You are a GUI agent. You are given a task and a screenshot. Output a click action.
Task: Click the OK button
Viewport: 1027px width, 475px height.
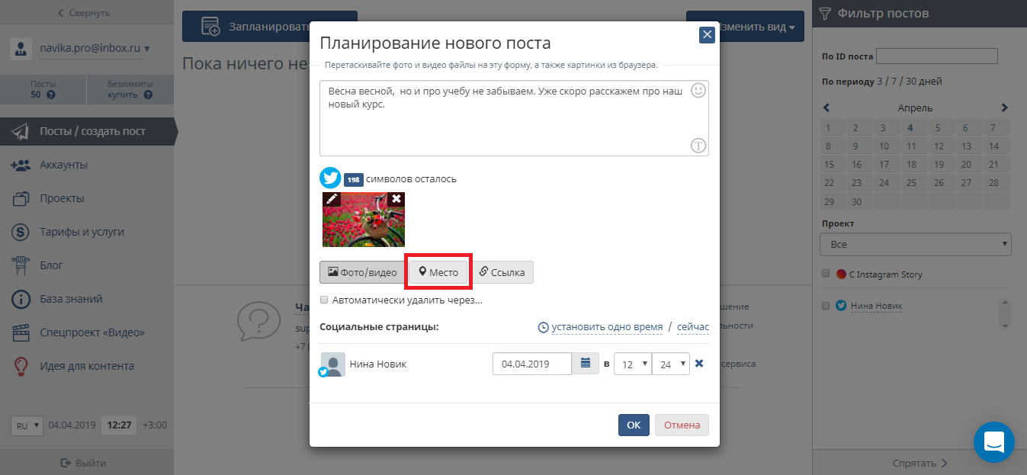tap(634, 425)
